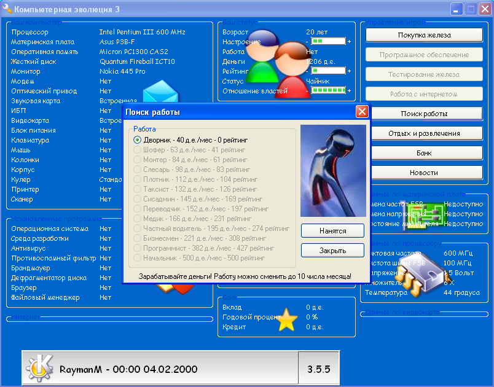Click the disabled Программное обеспечение button
Viewport: 494px width, 387px height.
tap(424, 55)
